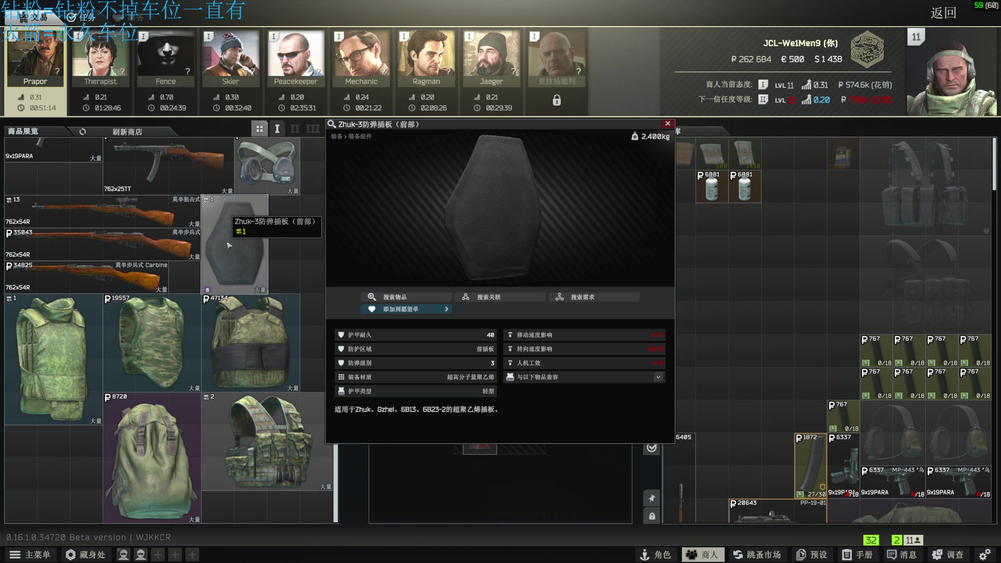Screen dimensions: 1001x563
Task: Expand the 与以下物品兼容 compatibility dropdown
Action: click(x=658, y=377)
